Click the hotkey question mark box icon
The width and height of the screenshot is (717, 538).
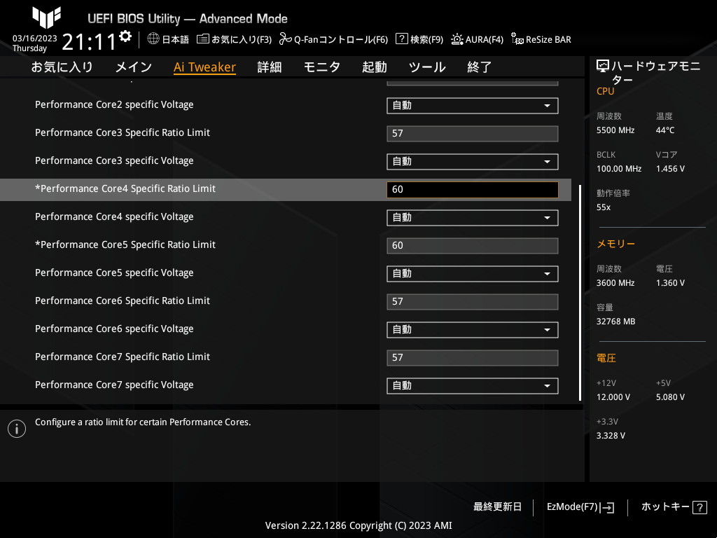coord(699,507)
